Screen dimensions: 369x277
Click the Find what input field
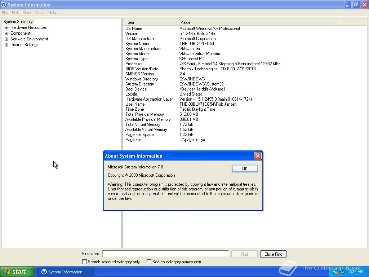pos(166,254)
